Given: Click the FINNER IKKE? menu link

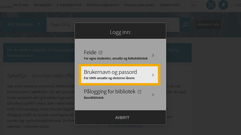Looking at the screenshot, I should tap(171, 5).
